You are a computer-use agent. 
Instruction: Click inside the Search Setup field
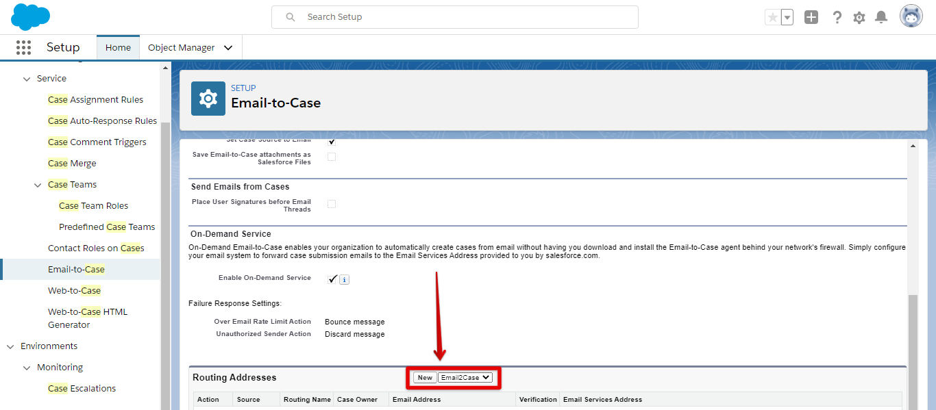pyautogui.click(x=454, y=16)
